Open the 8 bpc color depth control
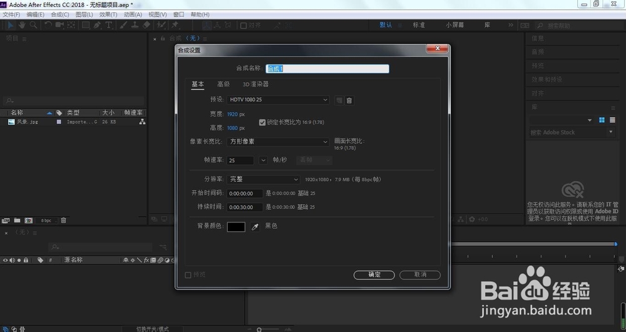 point(46,220)
